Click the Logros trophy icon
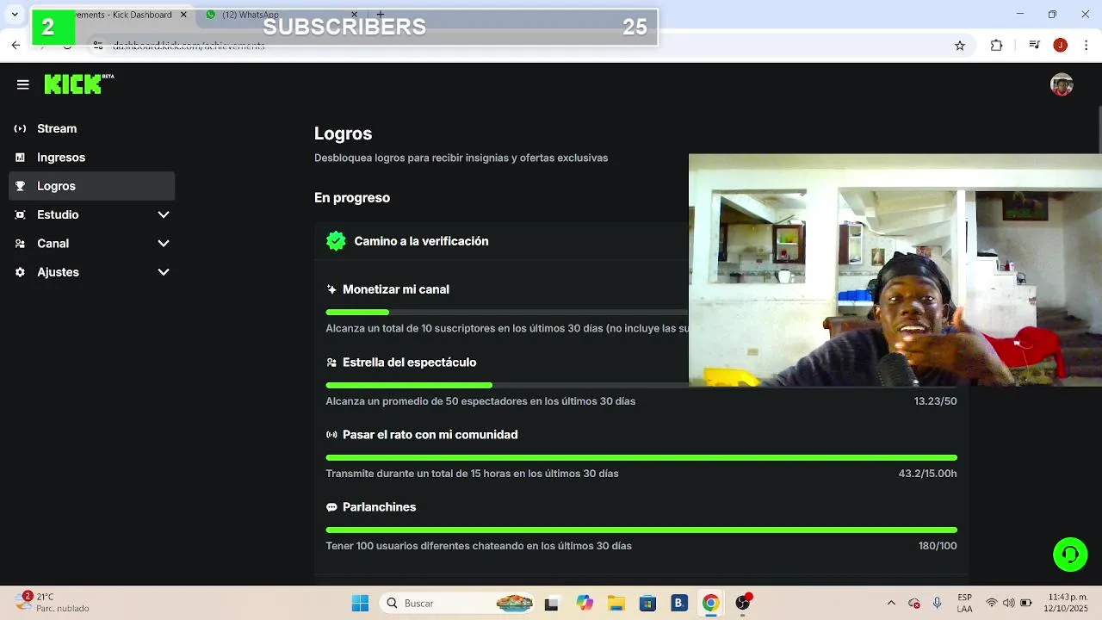The image size is (1102, 620). (20, 186)
